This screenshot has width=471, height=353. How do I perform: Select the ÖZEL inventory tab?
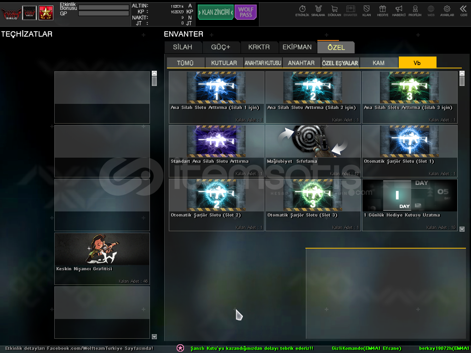[x=336, y=47]
